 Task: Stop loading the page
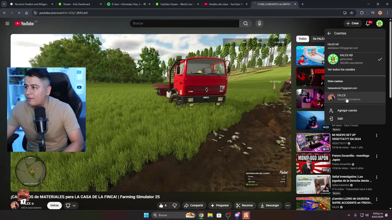19,13
